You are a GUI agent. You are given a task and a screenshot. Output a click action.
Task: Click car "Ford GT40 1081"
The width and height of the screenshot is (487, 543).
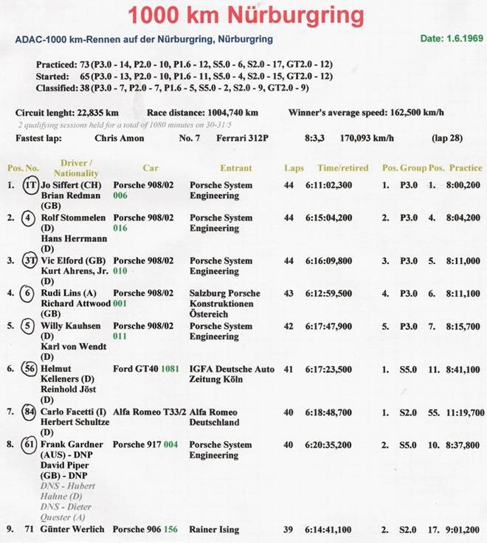146,369
